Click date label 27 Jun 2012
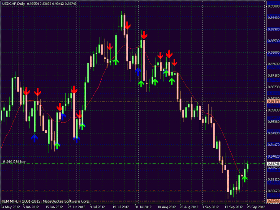Image resolution: width=280 pixels, height=210 pixels. click(77, 207)
